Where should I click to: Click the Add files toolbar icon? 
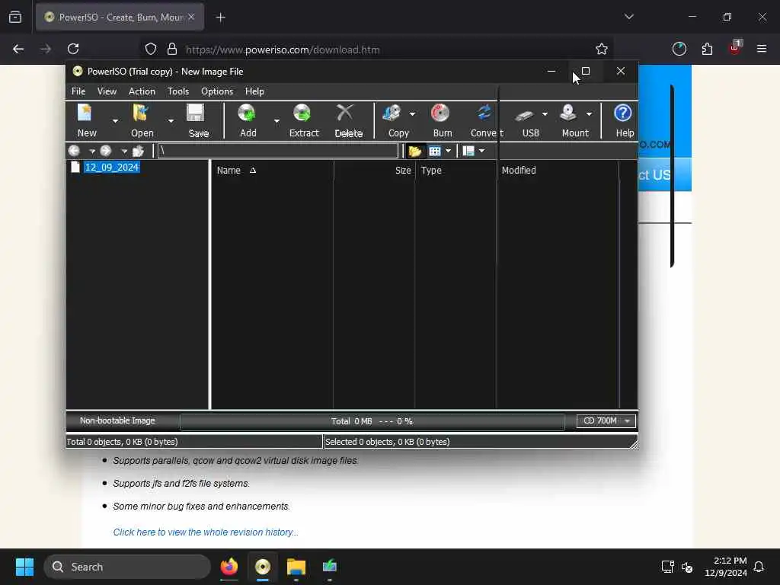point(247,113)
